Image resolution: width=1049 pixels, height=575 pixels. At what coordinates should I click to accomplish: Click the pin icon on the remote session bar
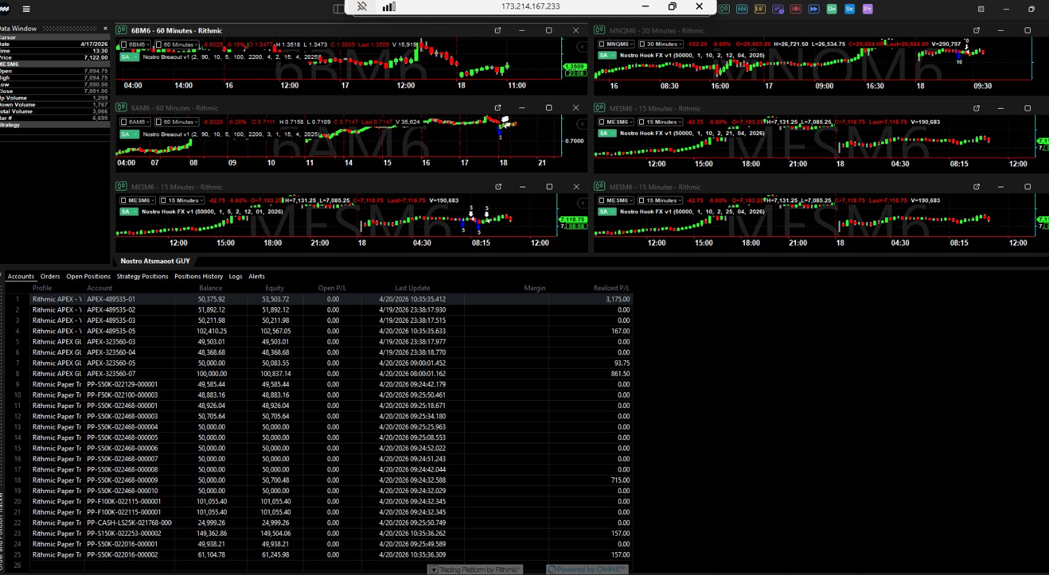(x=362, y=7)
